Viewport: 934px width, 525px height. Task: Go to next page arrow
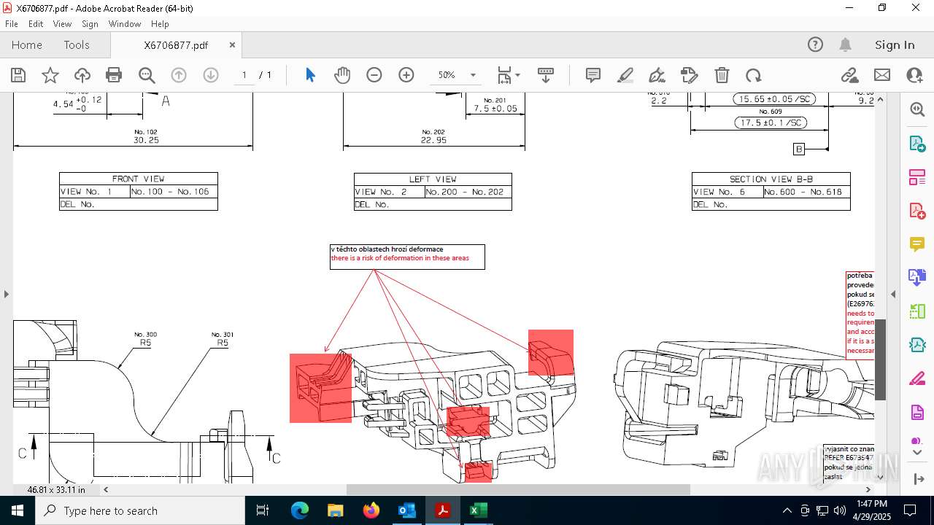click(211, 75)
